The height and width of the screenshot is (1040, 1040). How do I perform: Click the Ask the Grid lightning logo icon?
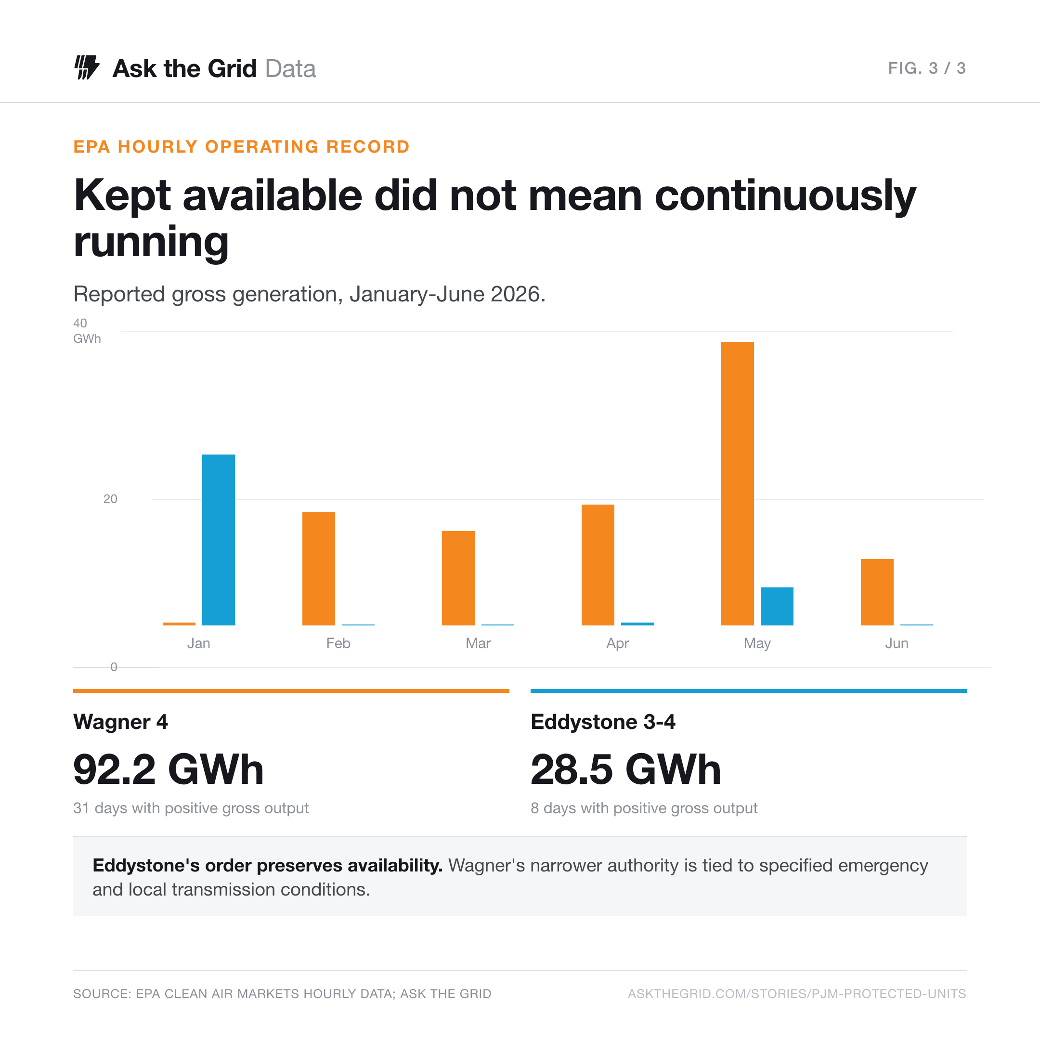87,68
